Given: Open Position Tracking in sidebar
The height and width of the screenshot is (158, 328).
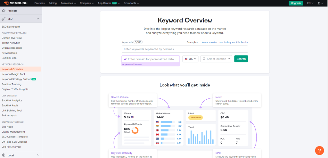Looking at the screenshot, I should 12,84.
